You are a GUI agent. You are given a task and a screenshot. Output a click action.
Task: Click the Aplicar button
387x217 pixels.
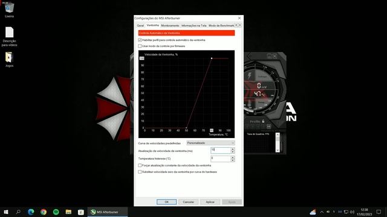[x=210, y=202]
